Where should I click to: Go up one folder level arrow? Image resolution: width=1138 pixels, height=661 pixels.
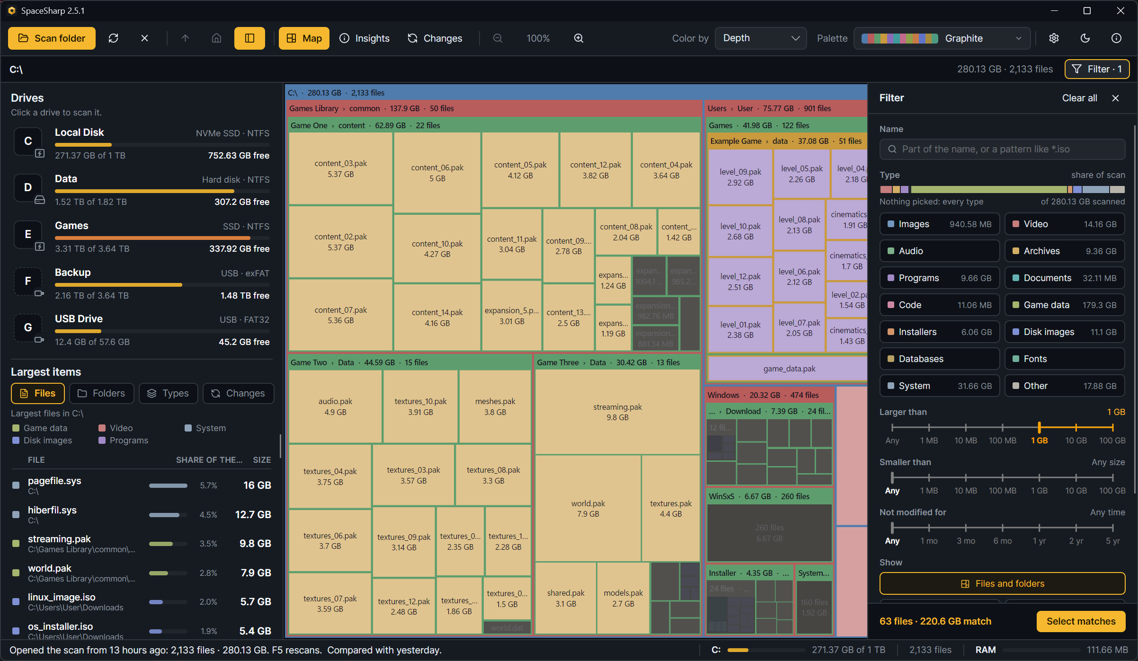point(185,38)
